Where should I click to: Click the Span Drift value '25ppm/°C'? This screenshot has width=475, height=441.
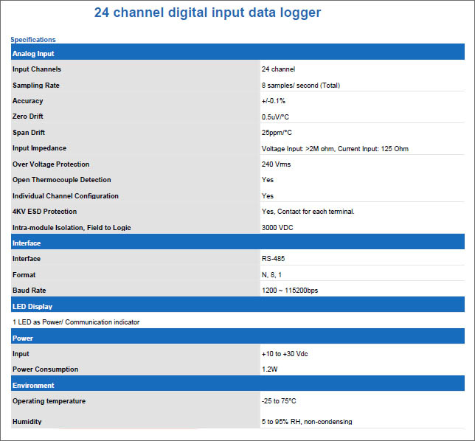coord(277,133)
